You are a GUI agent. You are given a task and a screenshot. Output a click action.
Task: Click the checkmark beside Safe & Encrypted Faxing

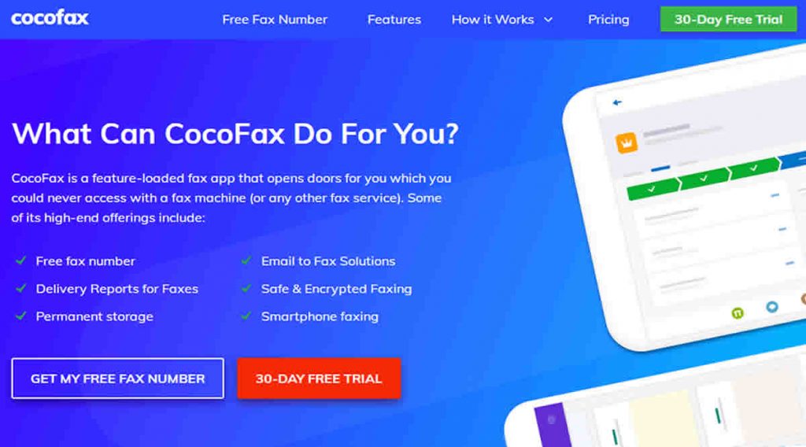246,288
